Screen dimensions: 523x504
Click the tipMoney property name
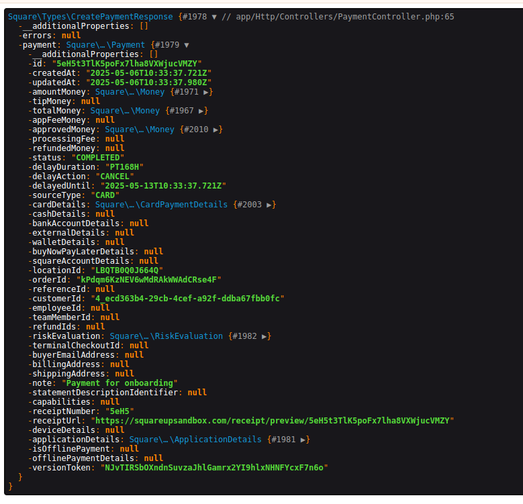(52, 101)
